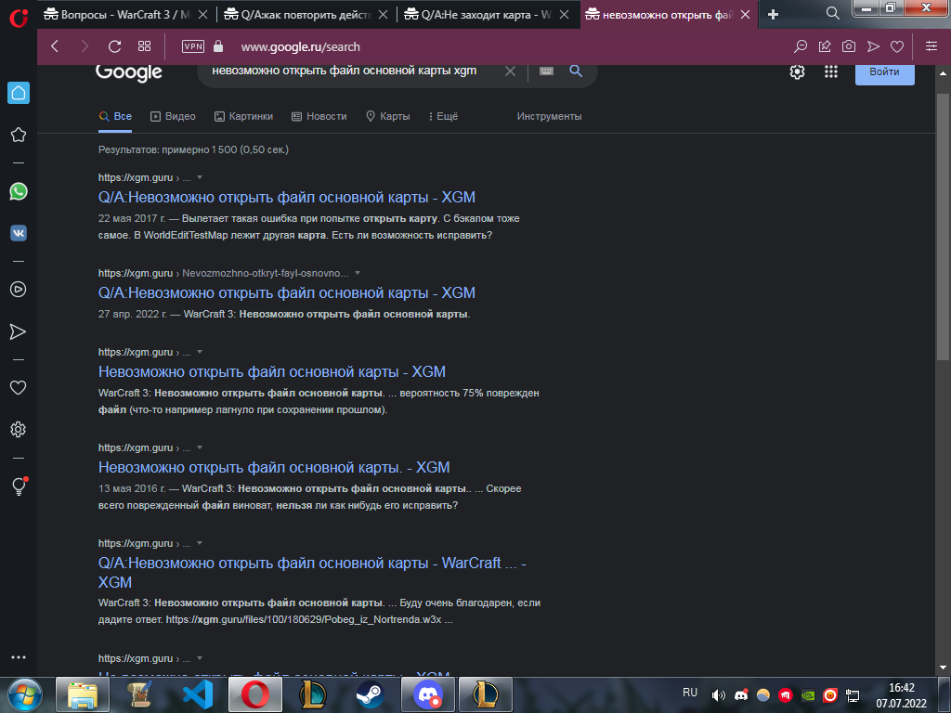
Task: Open the flow send arrow in toolbar
Action: tap(873, 46)
